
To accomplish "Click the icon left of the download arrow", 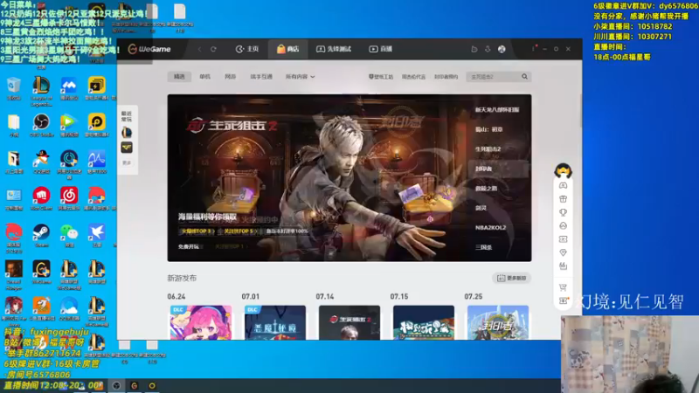I will coord(474,49).
